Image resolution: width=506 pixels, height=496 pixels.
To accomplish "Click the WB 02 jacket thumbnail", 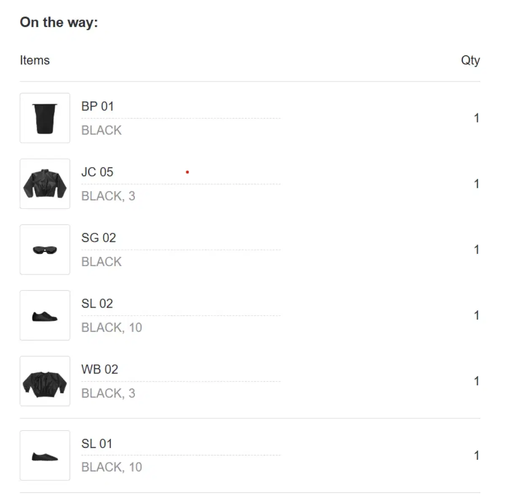I will (x=45, y=381).
